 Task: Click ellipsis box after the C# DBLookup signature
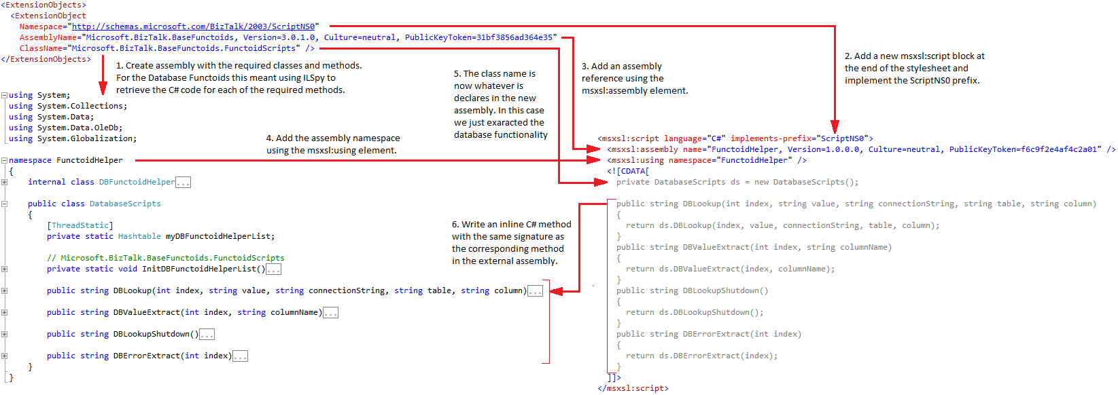pyautogui.click(x=535, y=290)
